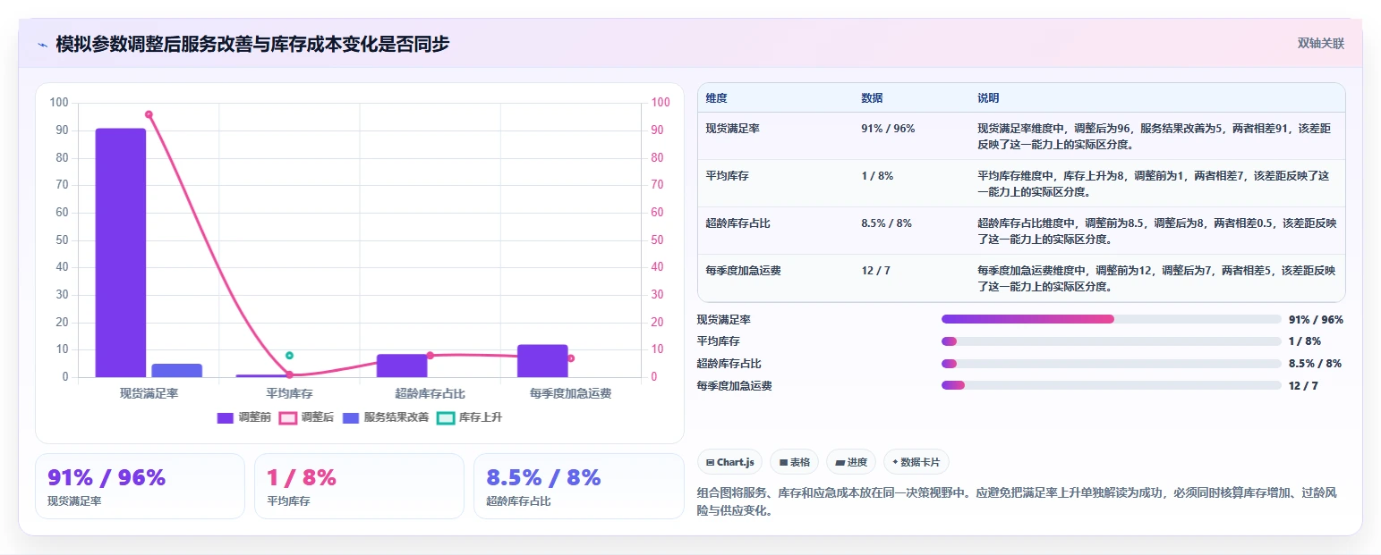The image size is (1381, 555).
Task: Click the lightning icon beside the dashboard title
Action: 42,44
